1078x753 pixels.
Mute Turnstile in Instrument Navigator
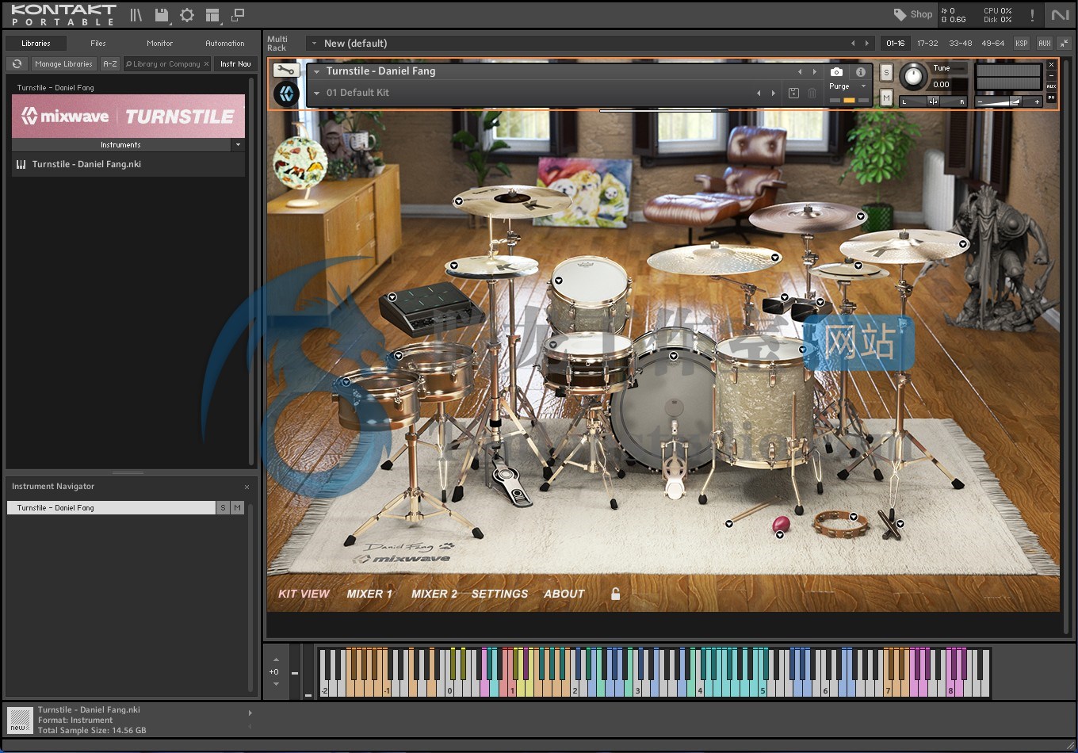coord(237,507)
